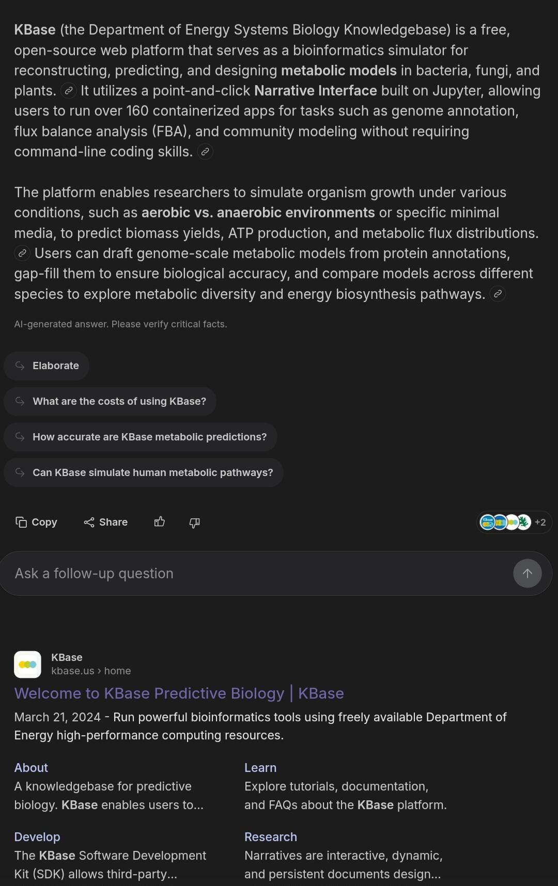Ask if KBase can simulate human pathways
The image size is (558, 886).
click(x=144, y=472)
